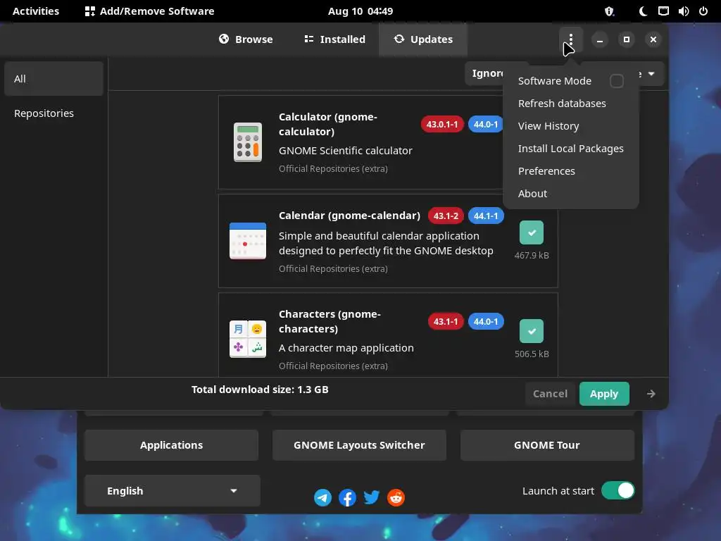Turn off Launch at start switch

pyautogui.click(x=618, y=490)
